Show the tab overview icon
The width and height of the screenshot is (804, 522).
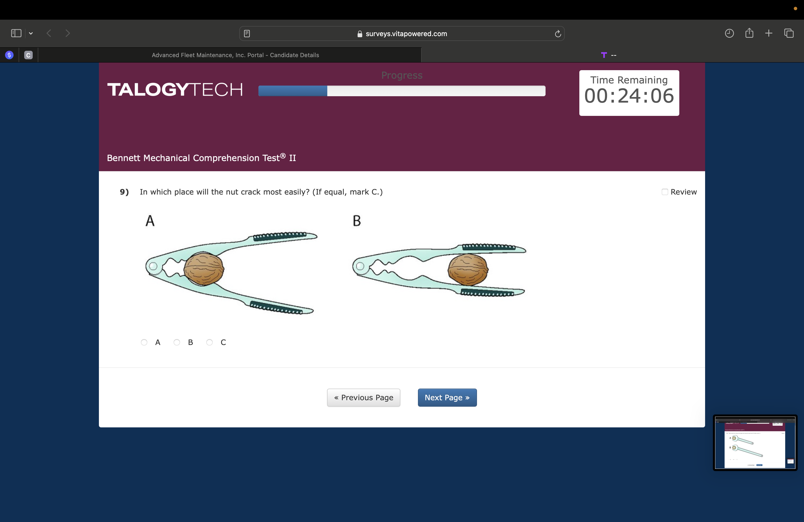(789, 33)
